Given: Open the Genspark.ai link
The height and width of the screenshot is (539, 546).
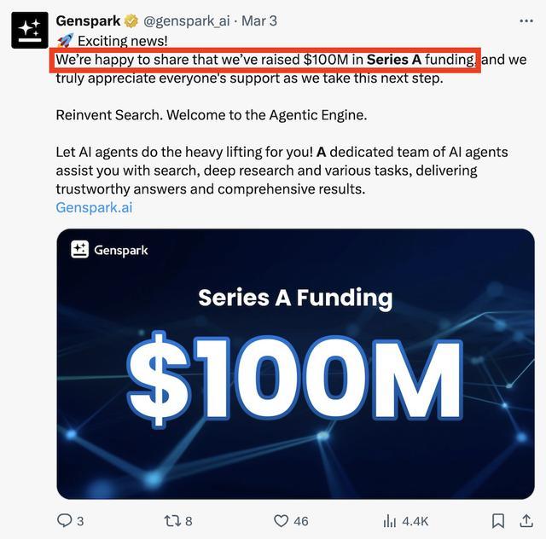Looking at the screenshot, I should (x=94, y=207).
